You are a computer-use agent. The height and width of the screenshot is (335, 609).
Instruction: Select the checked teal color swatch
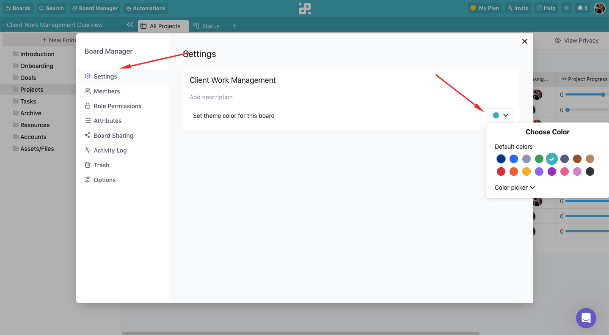pyautogui.click(x=552, y=159)
